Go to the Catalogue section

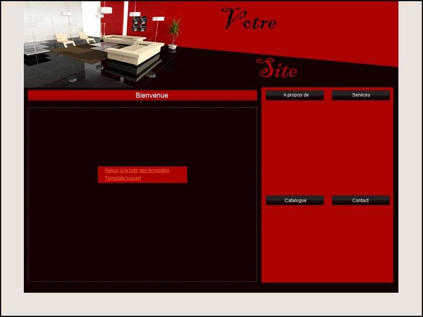pos(295,200)
